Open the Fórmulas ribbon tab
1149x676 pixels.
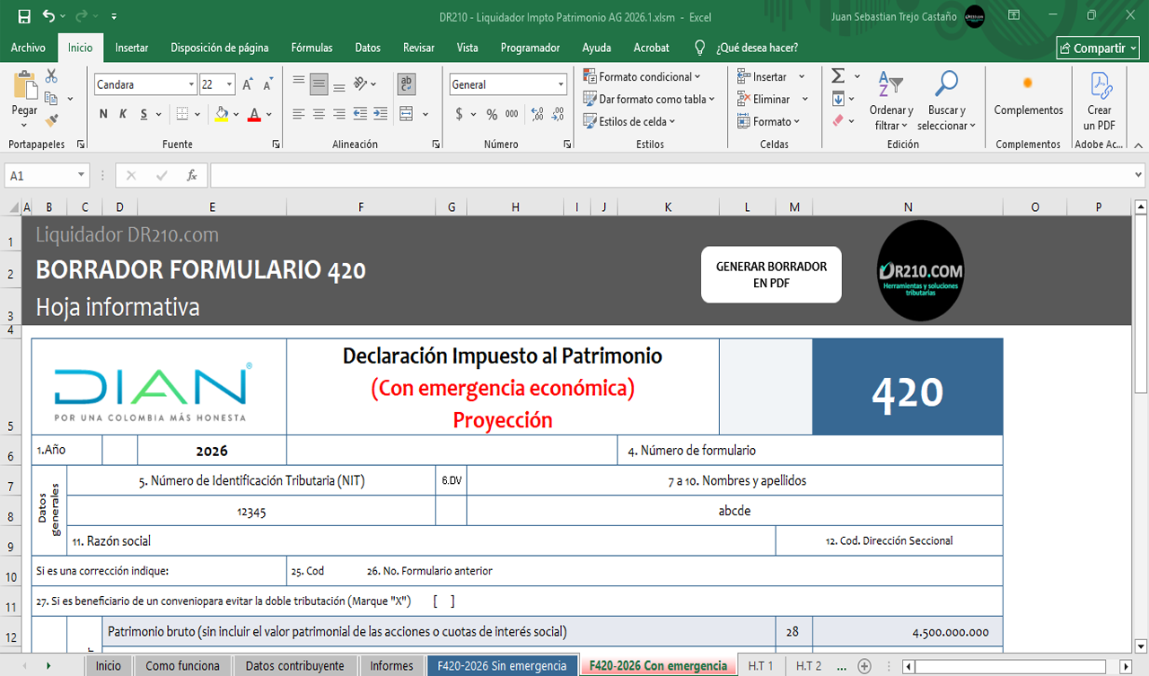point(311,48)
